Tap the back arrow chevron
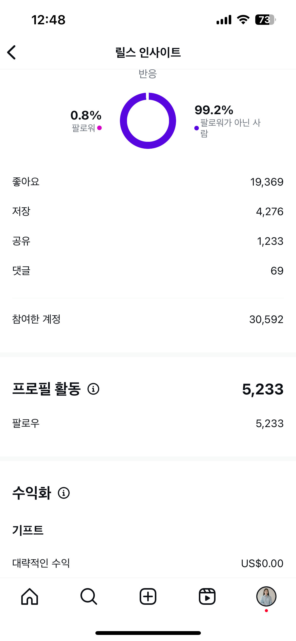The image size is (296, 641). point(12,52)
